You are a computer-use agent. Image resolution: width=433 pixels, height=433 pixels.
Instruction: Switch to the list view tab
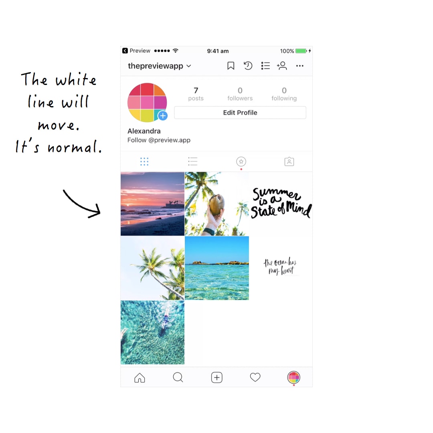pyautogui.click(x=192, y=161)
